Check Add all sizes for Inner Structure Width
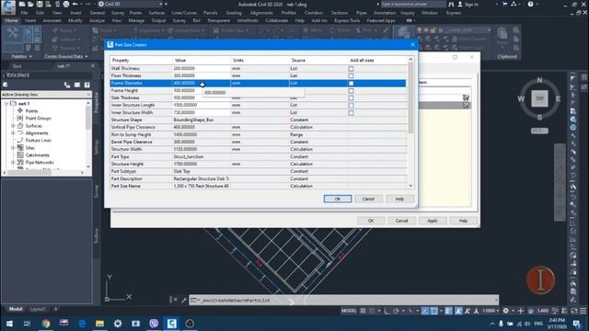 pos(351,112)
